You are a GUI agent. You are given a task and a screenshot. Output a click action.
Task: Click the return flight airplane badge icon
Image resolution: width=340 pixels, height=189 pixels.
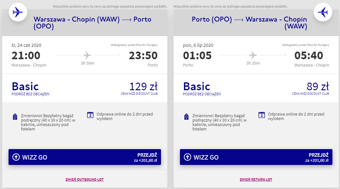coord(322,13)
